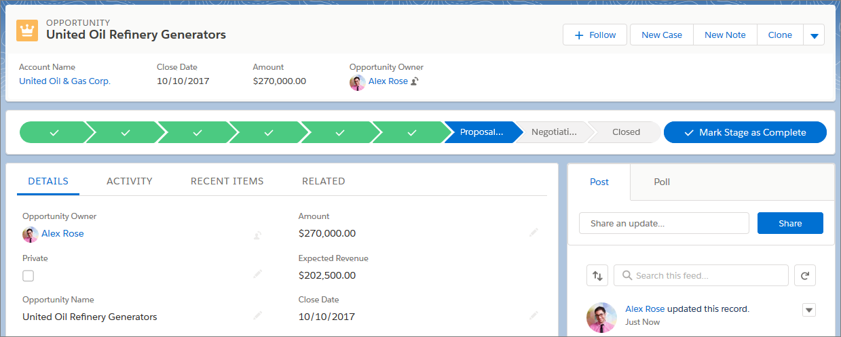Viewport: 841px width, 337px height.
Task: Toggle the Private checkbox
Action: [x=28, y=275]
